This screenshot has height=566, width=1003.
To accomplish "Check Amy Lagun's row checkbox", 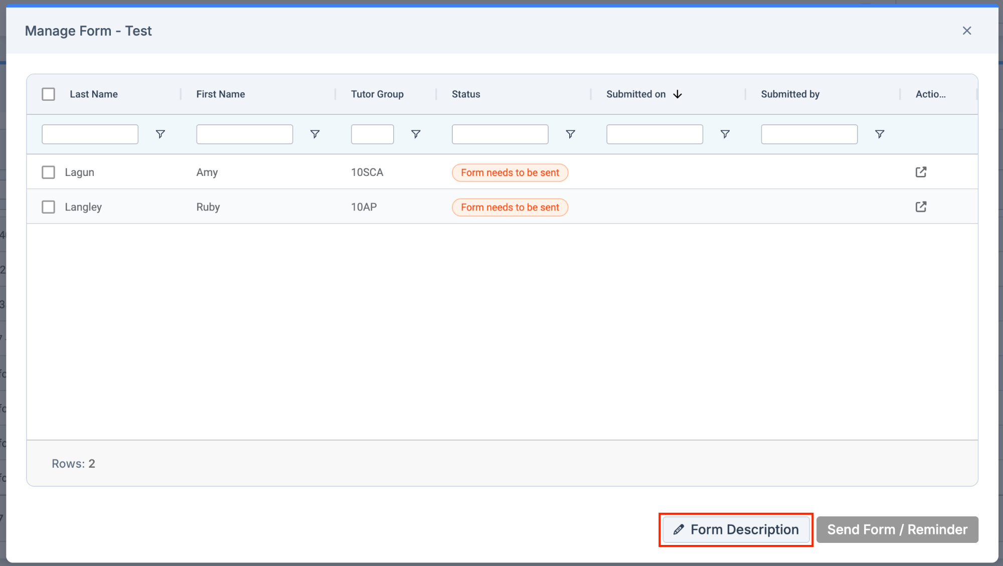I will point(48,172).
